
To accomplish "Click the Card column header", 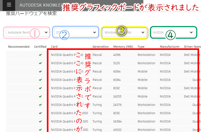I will pyautogui.click(x=54, y=47).
